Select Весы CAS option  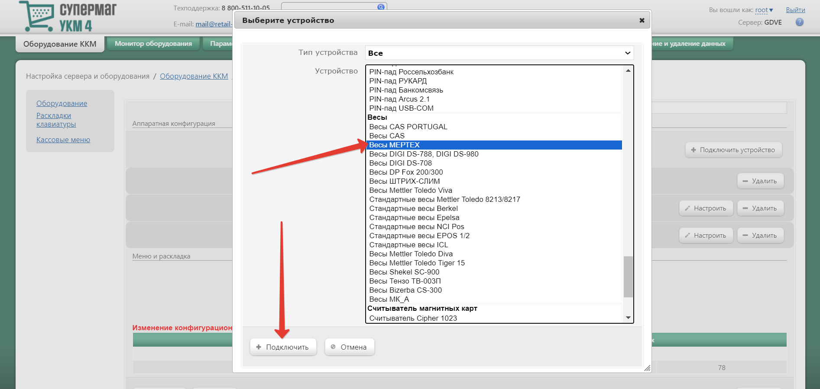click(x=494, y=136)
